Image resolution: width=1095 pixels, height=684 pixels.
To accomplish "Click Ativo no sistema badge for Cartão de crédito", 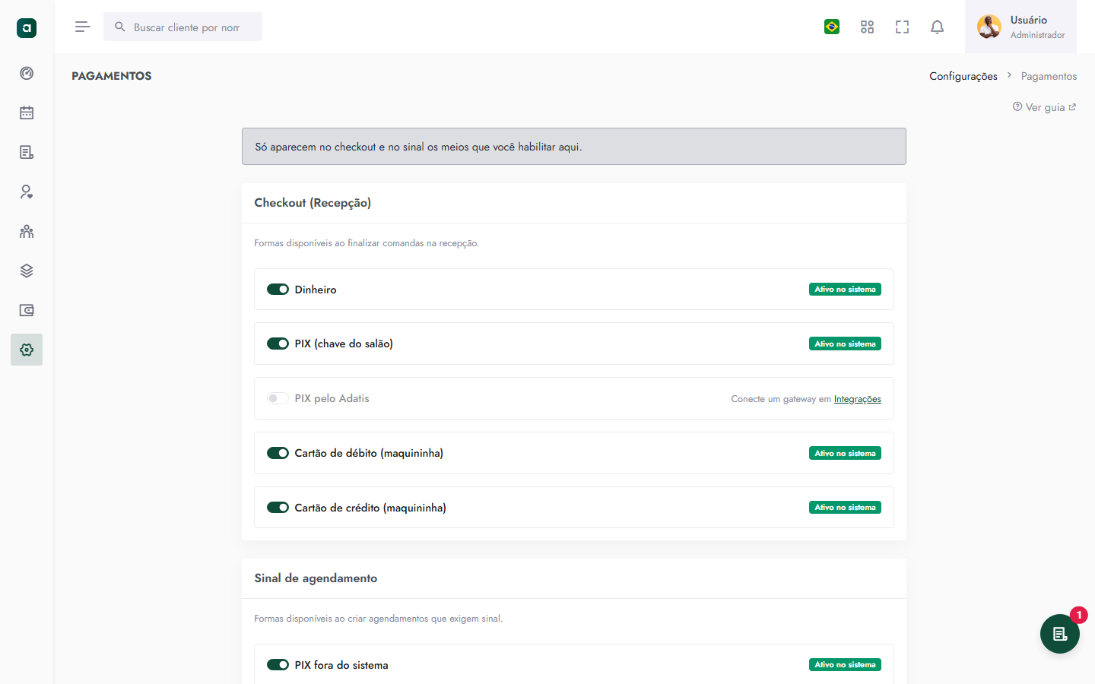I will click(845, 508).
